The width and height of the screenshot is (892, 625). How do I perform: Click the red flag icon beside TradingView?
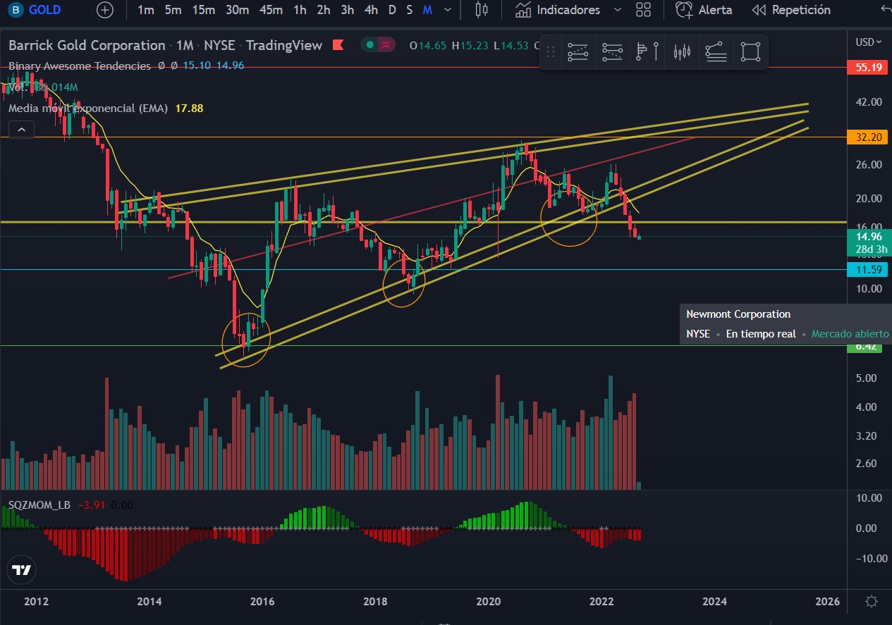tap(338, 45)
